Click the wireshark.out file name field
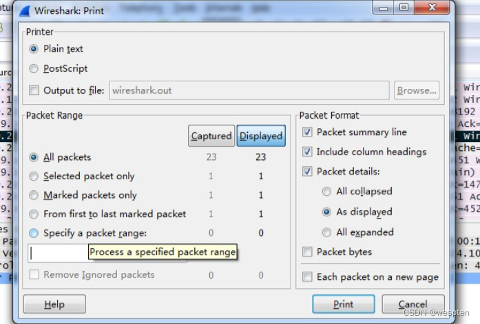 pos(249,90)
